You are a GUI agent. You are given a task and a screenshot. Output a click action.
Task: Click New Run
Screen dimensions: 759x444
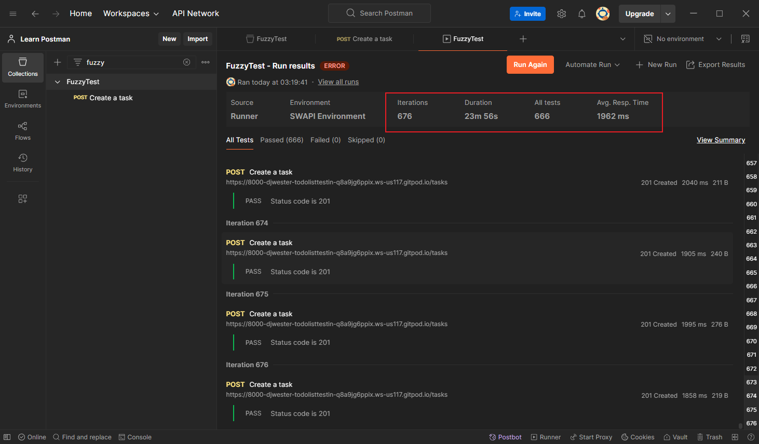[x=656, y=65]
